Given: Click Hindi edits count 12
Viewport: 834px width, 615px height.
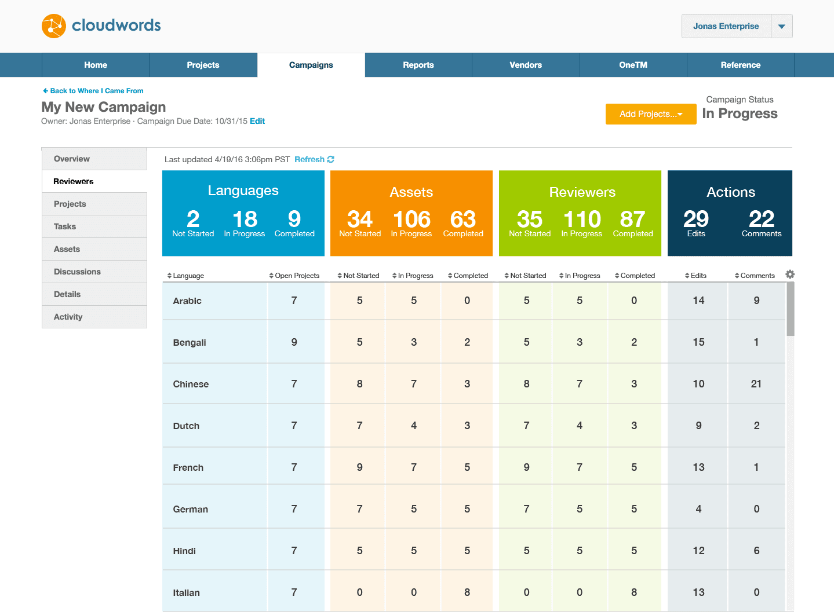Looking at the screenshot, I should 699,551.
